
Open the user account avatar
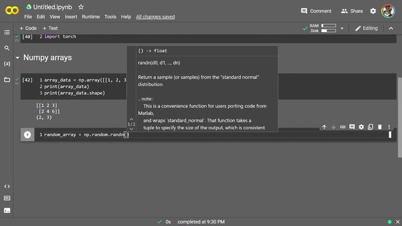pyautogui.click(x=388, y=11)
